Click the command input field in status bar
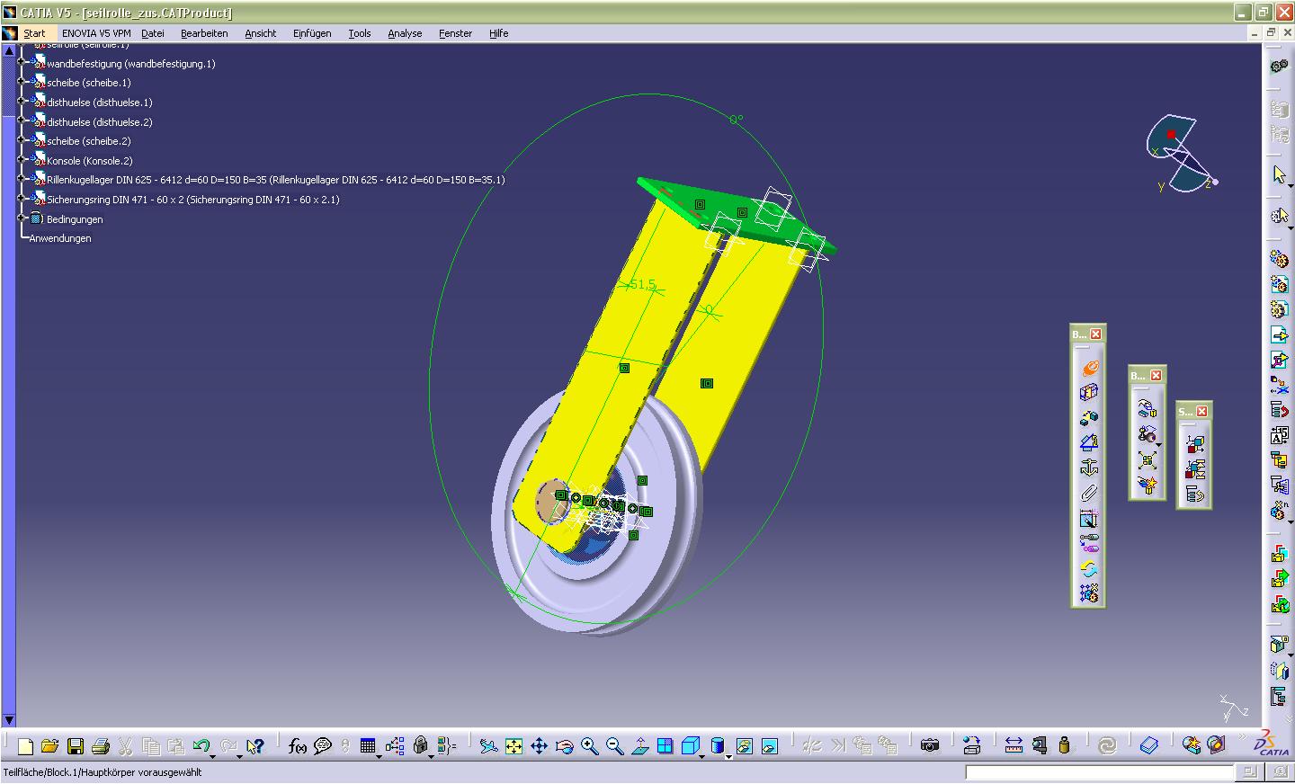Screen dimensions: 1295x784 (x=1100, y=772)
